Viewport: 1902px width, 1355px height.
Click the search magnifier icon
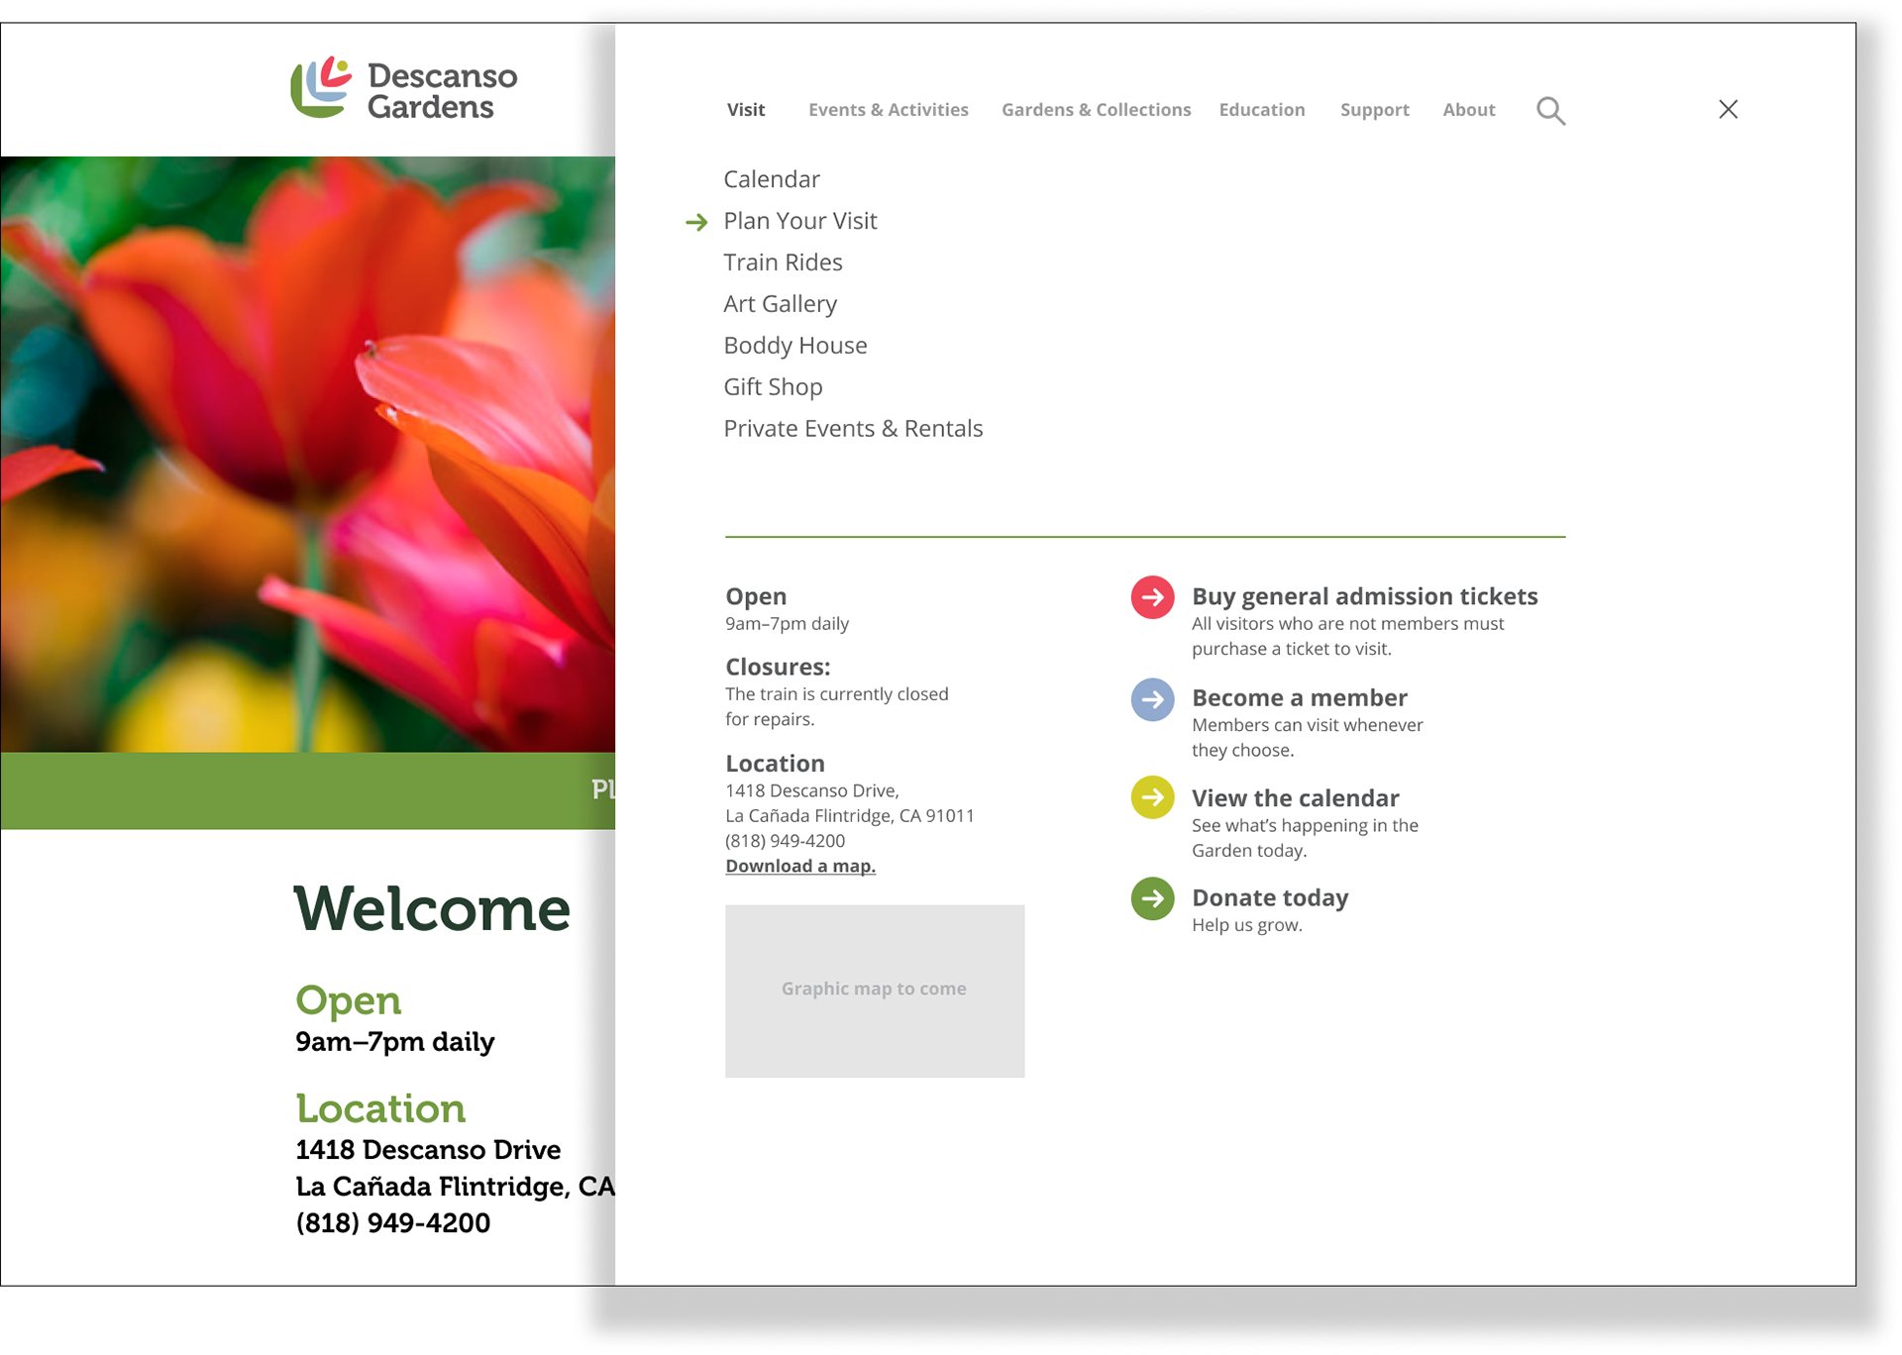1550,111
